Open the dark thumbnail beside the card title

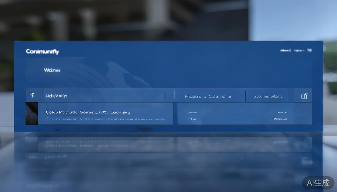coord(32,113)
